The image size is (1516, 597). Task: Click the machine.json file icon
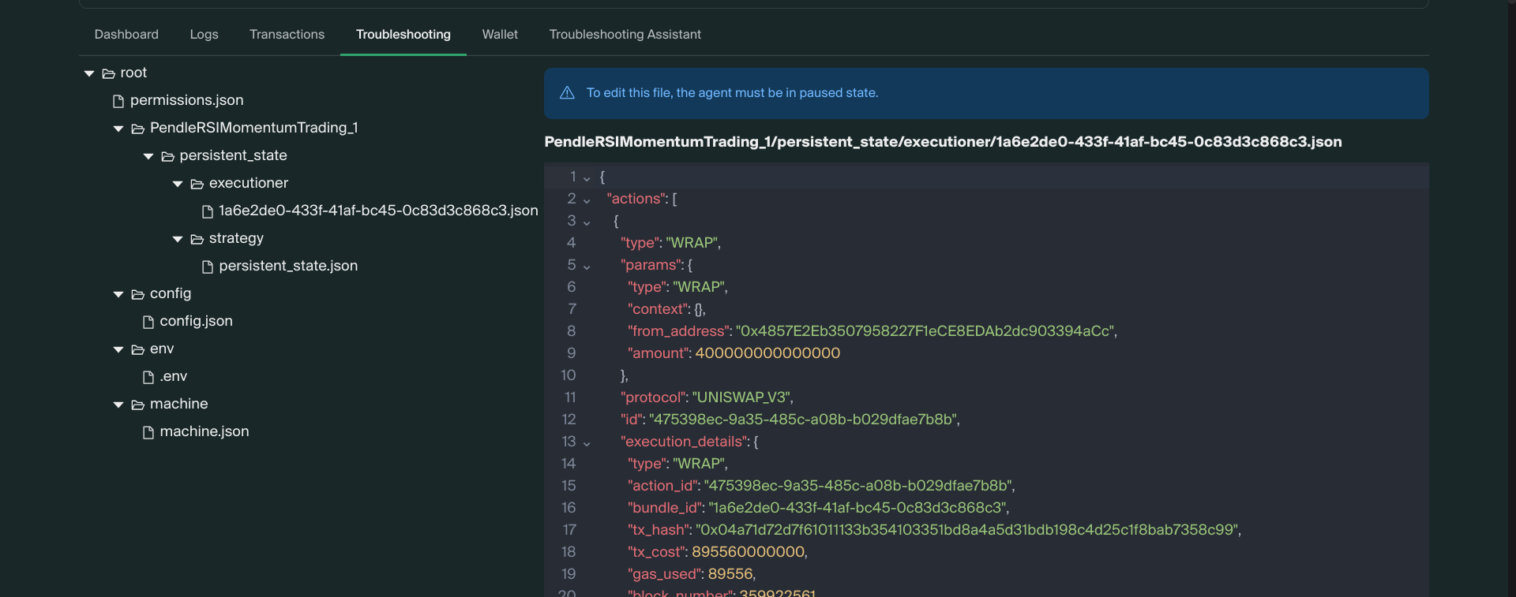[148, 432]
